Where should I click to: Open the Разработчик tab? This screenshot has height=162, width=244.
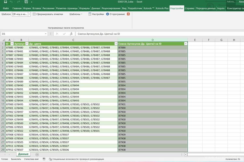click(x=135, y=8)
